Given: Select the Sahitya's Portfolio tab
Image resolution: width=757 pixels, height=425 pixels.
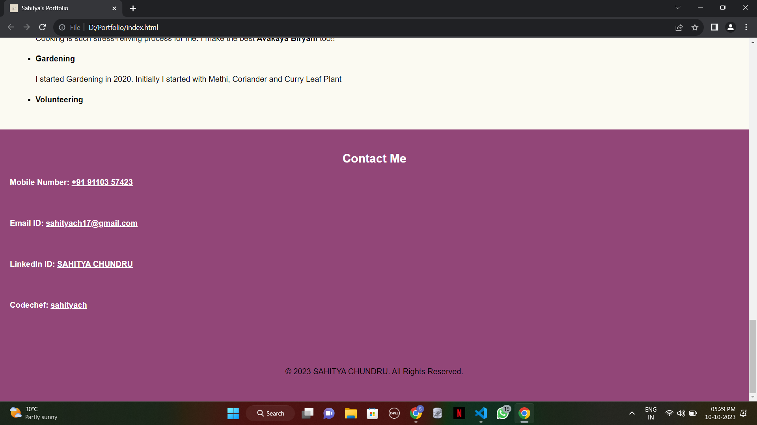Looking at the screenshot, I should click(x=55, y=8).
